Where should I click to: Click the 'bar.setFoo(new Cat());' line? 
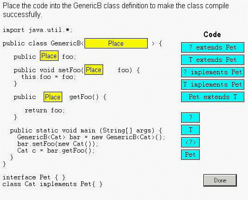(x=58, y=144)
